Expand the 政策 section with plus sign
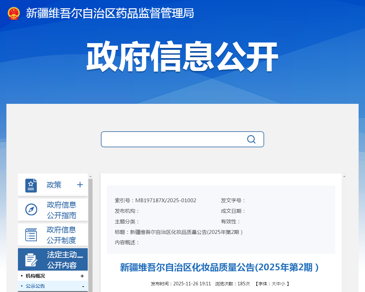The width and height of the screenshot is (365, 292). click(x=80, y=185)
